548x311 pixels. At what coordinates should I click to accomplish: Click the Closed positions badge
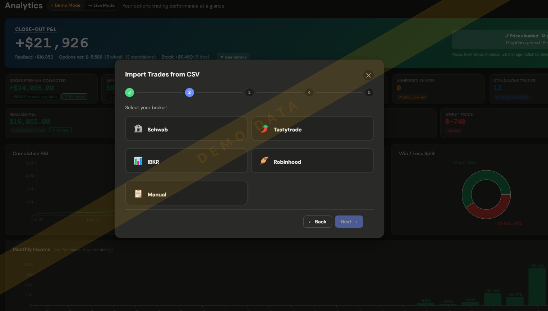(28, 130)
